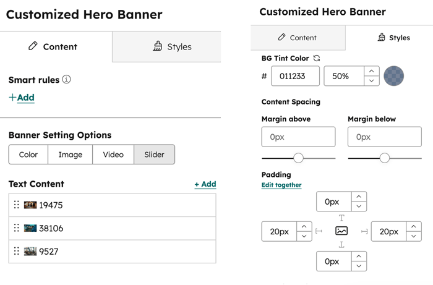
Task: Click thumbnail icon of item 9527
Action: [x=30, y=252]
